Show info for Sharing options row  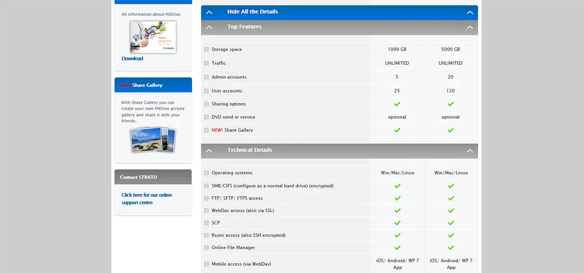tap(206, 104)
